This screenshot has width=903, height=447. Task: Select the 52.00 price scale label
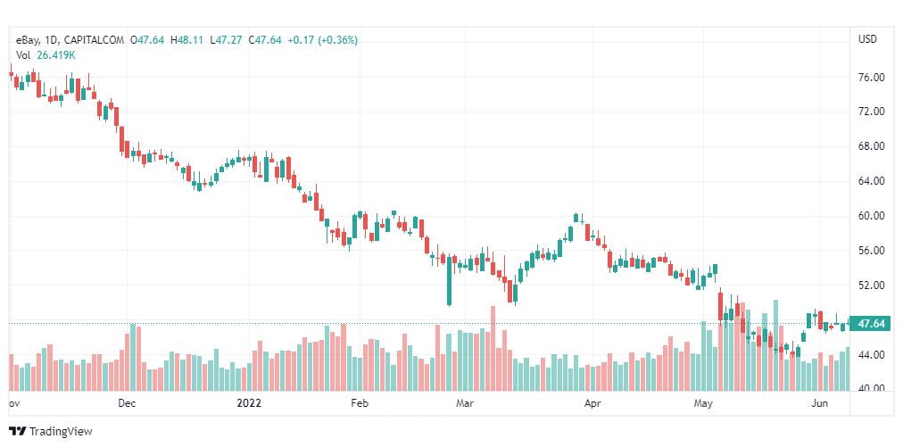(872, 286)
